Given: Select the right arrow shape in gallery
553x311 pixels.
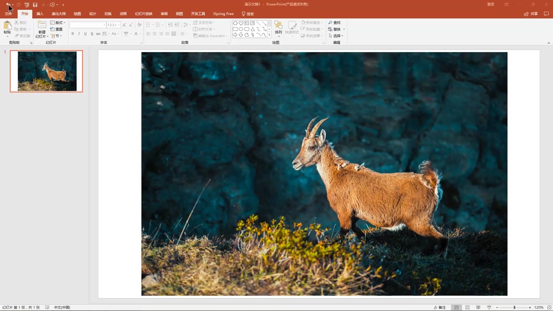Looking at the screenshot, I should (235, 35).
